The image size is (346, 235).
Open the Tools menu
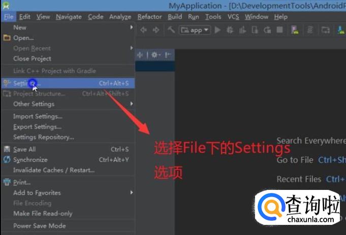213,17
